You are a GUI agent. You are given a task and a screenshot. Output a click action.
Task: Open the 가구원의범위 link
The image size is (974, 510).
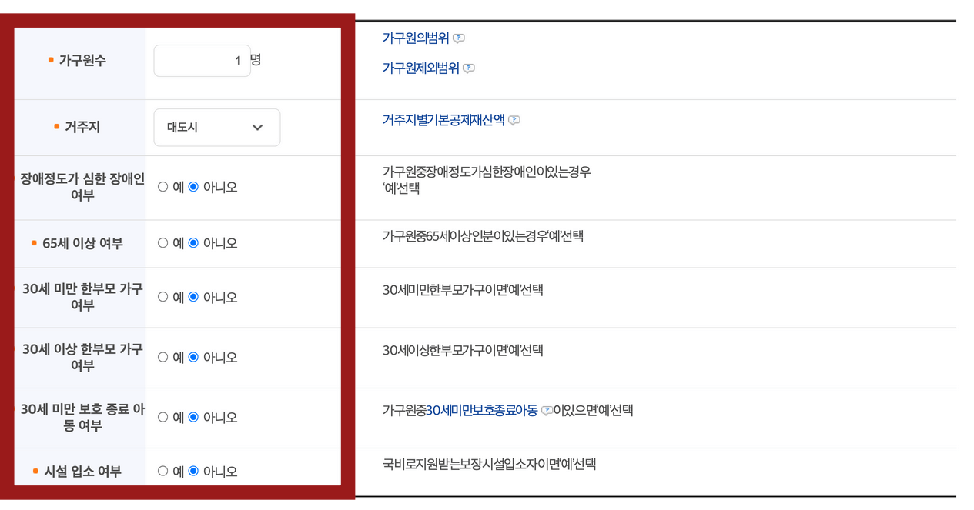[416, 38]
